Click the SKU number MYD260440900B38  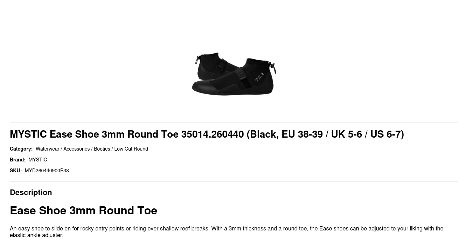point(47,171)
